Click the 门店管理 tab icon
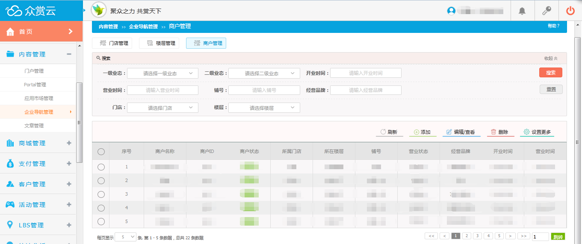This screenshot has width=582, height=244. (103, 43)
